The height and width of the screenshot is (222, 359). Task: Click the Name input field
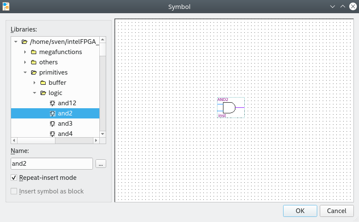[52, 164]
